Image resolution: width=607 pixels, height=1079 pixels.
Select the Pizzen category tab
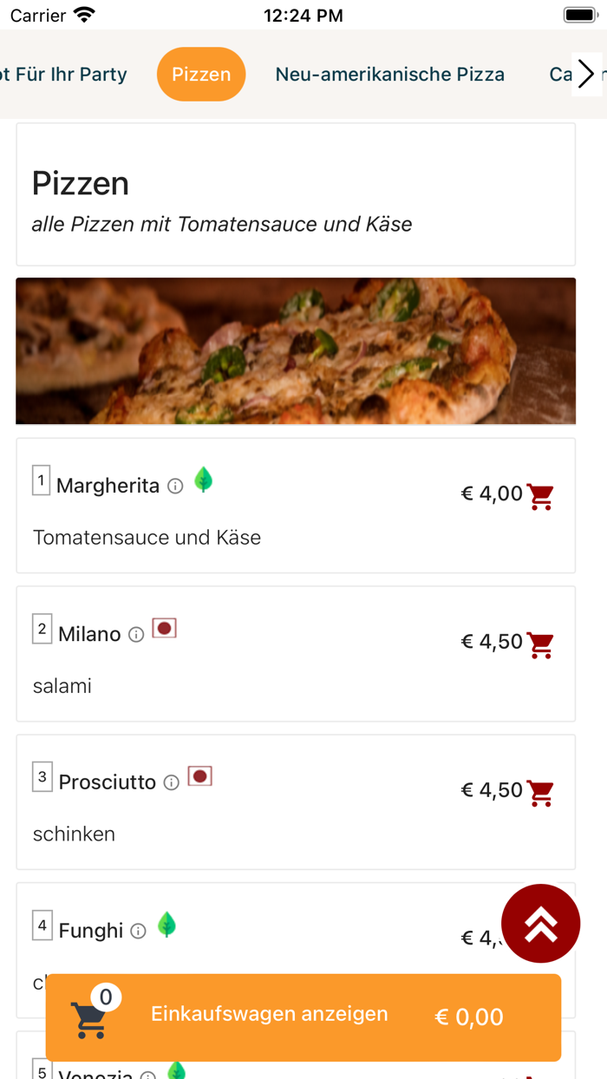tap(201, 74)
